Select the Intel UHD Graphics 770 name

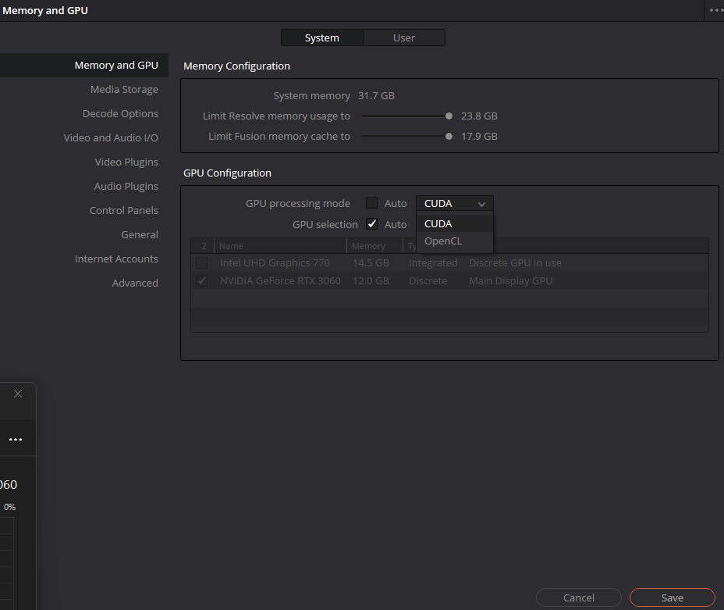point(275,263)
